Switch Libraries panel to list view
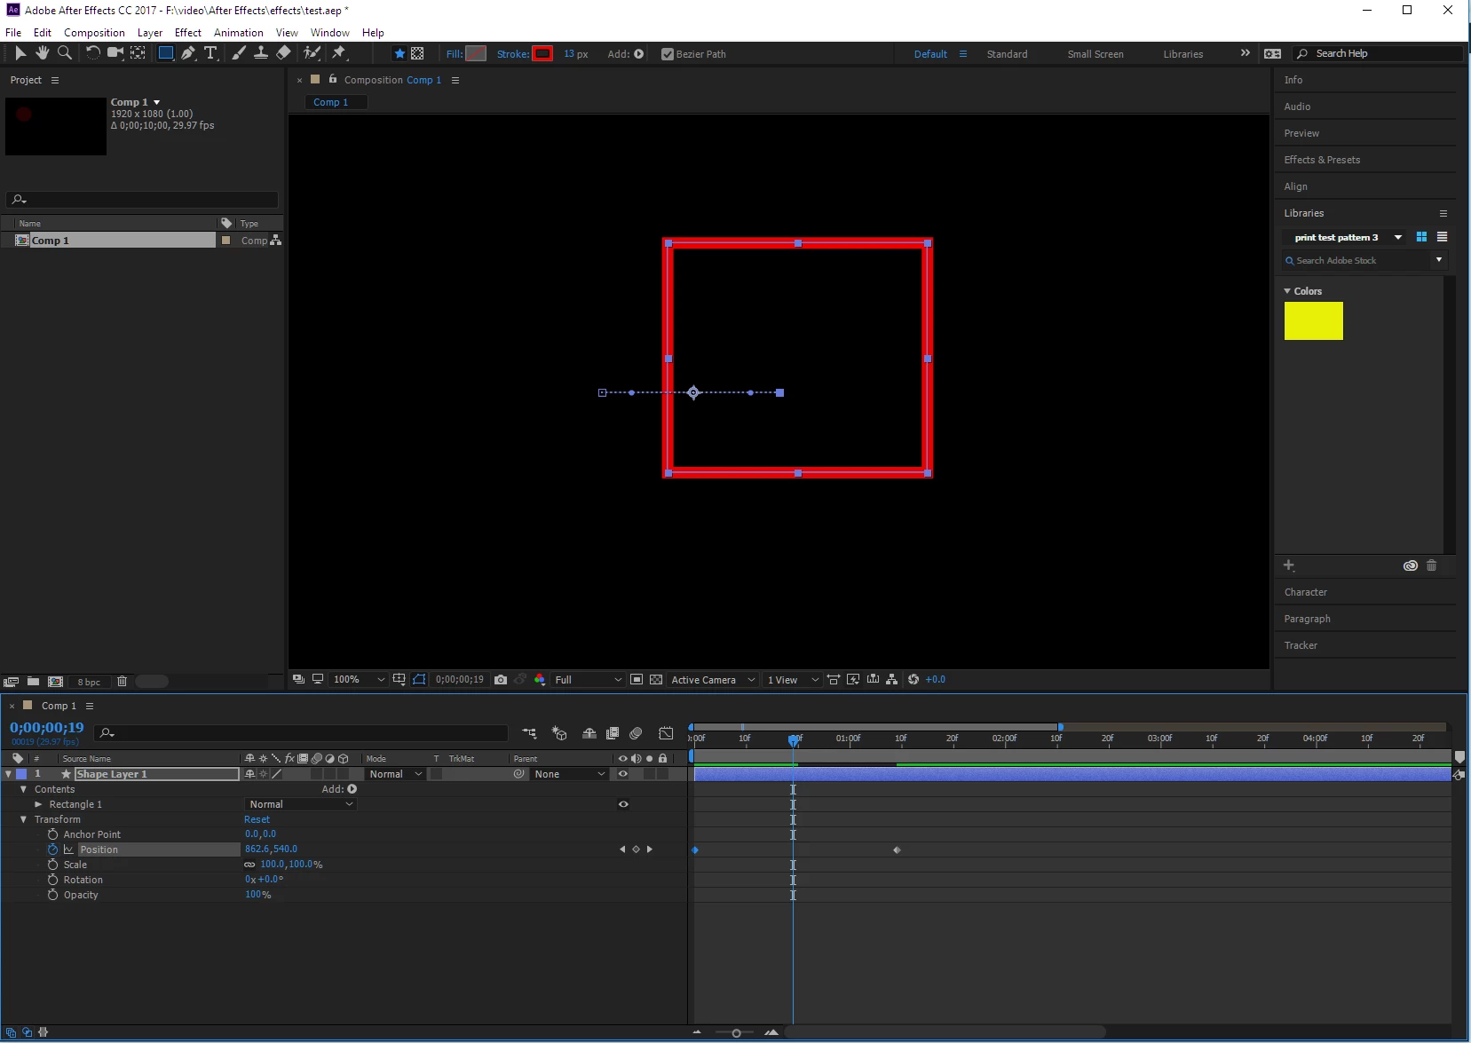This screenshot has width=1471, height=1043. click(1443, 237)
